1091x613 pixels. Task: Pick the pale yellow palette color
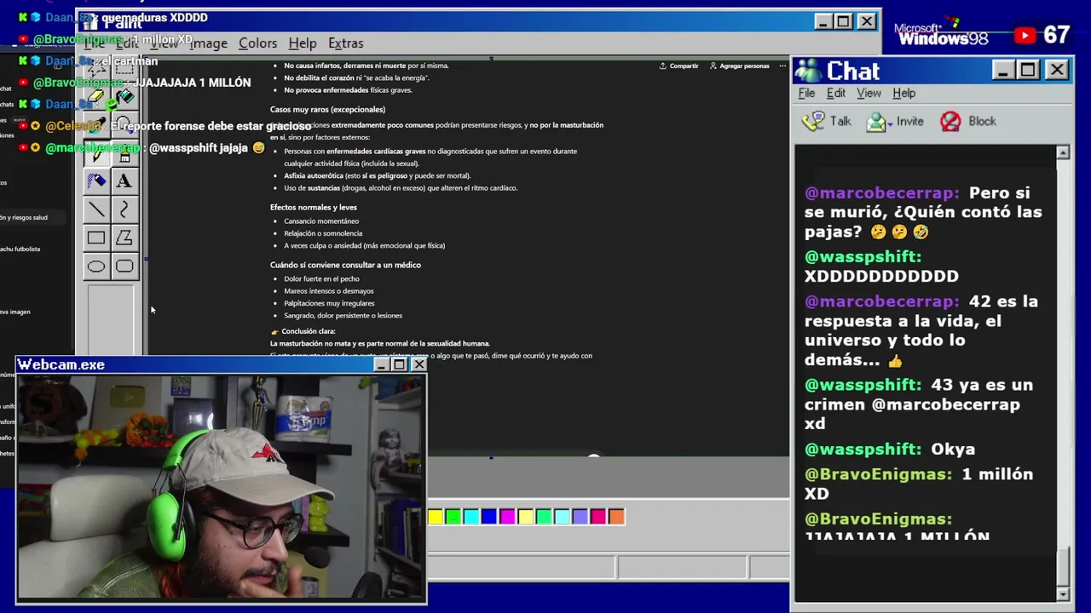tap(526, 516)
